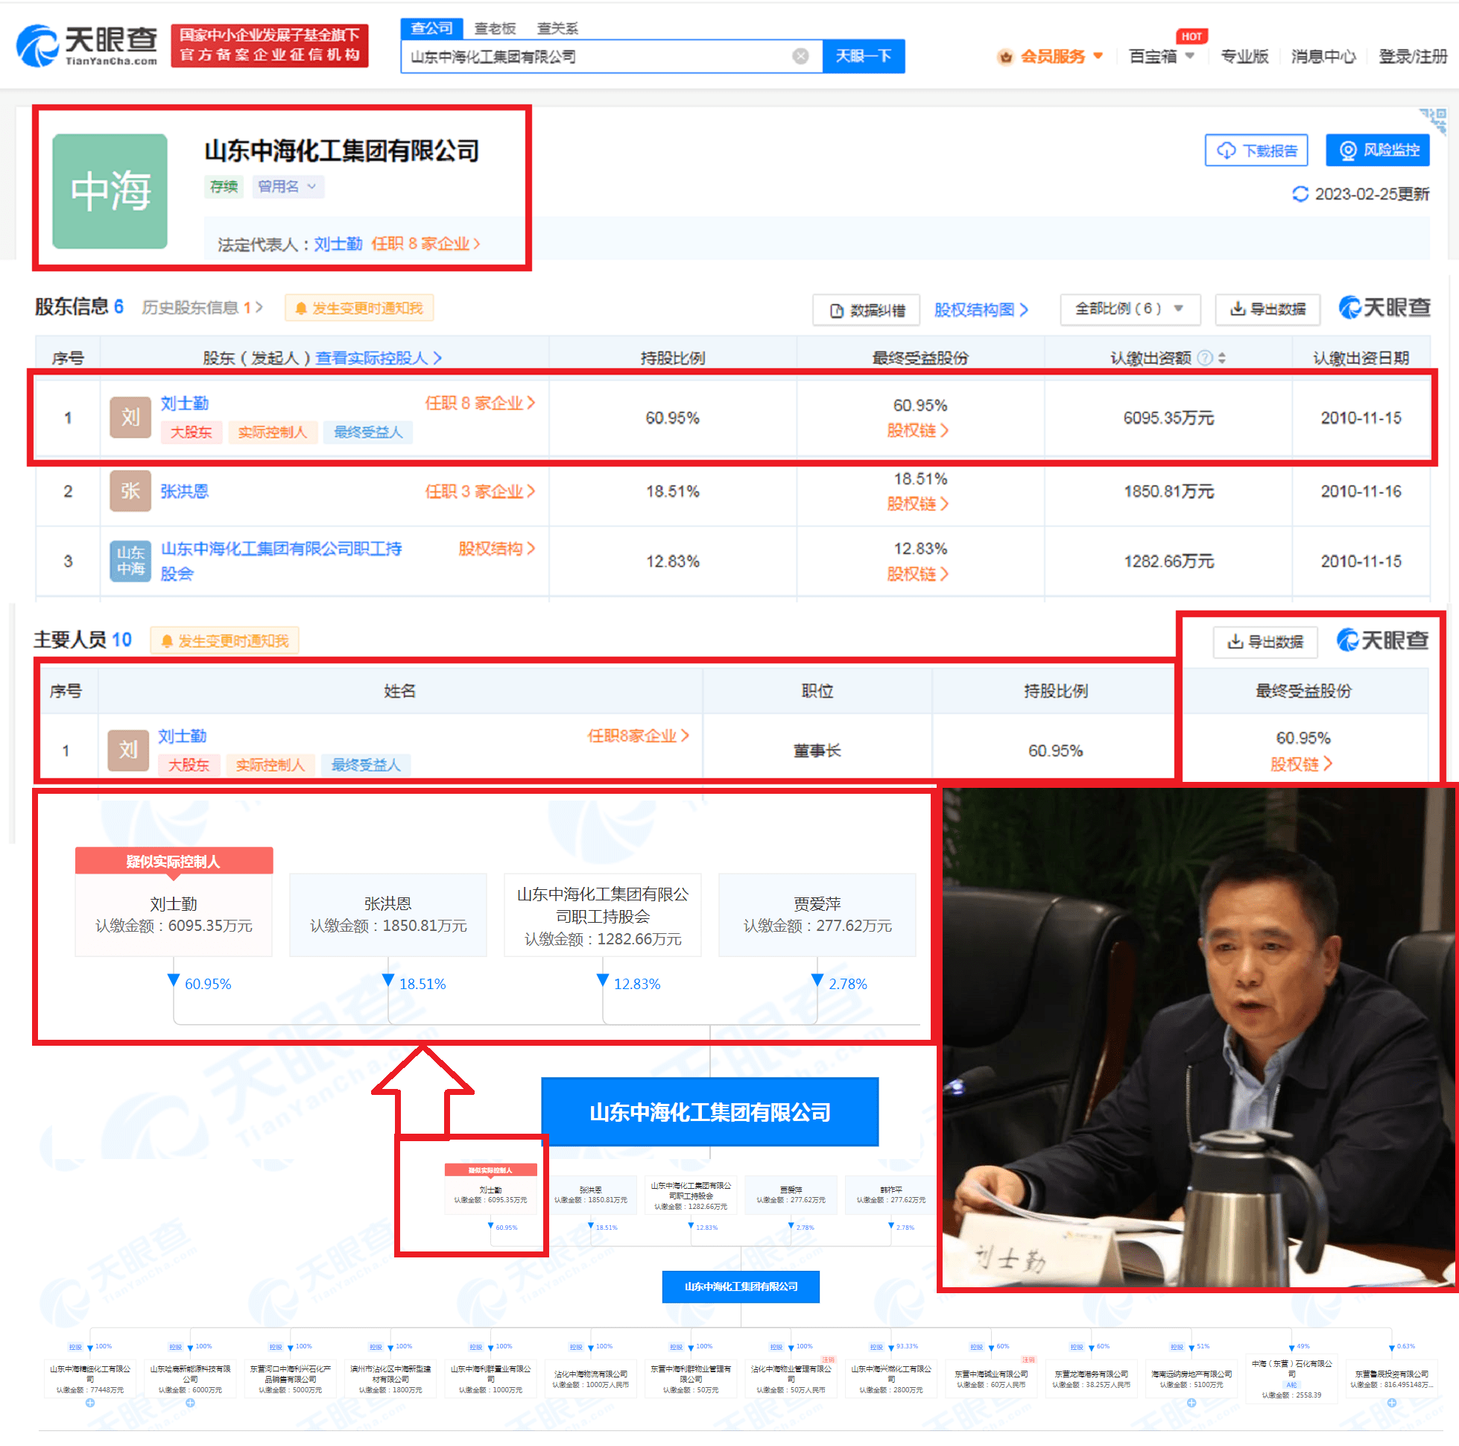
Task: Switch to the 查老板 search tab
Action: 495,29
